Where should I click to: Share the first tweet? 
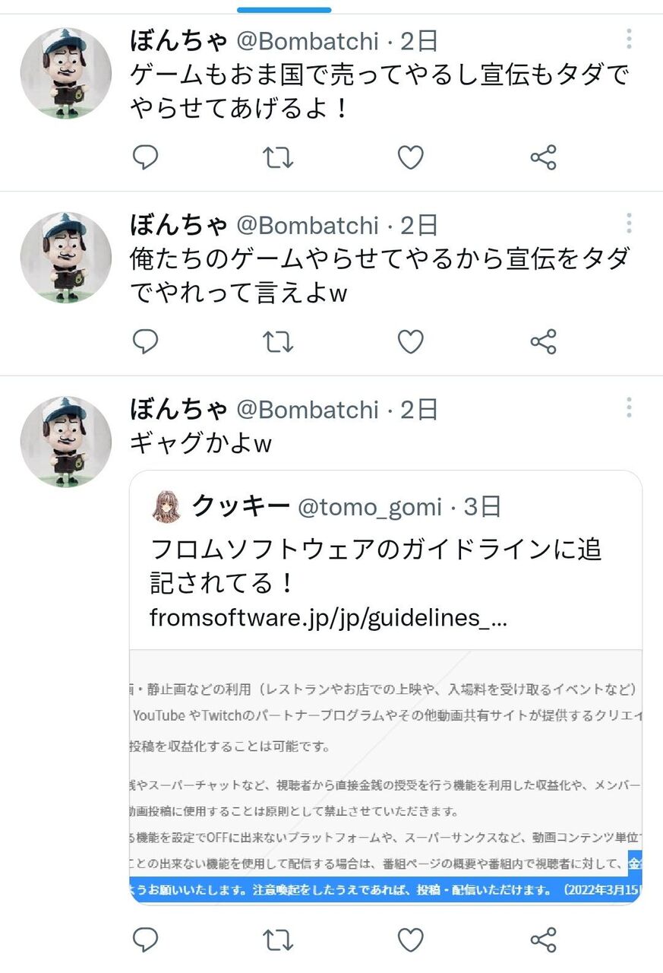tap(543, 157)
